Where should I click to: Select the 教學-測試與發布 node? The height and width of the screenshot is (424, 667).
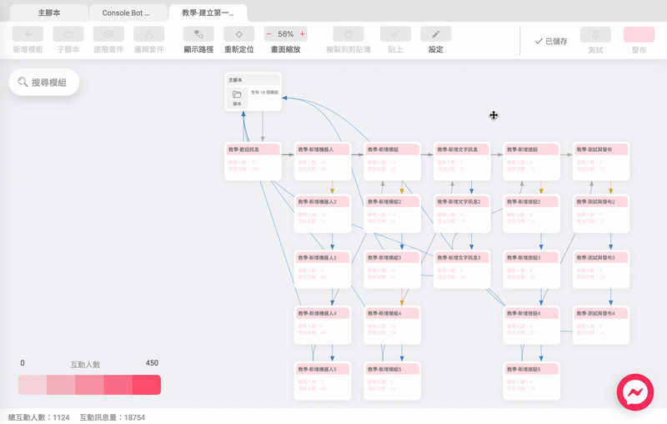(x=601, y=161)
